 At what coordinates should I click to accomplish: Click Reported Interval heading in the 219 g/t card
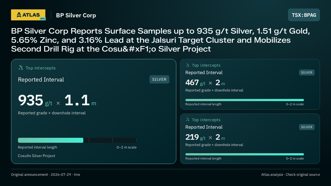click(x=204, y=127)
